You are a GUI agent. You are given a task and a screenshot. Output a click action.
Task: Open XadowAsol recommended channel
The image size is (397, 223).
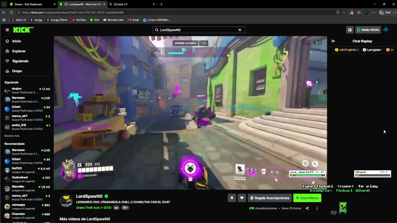[x=27, y=179]
